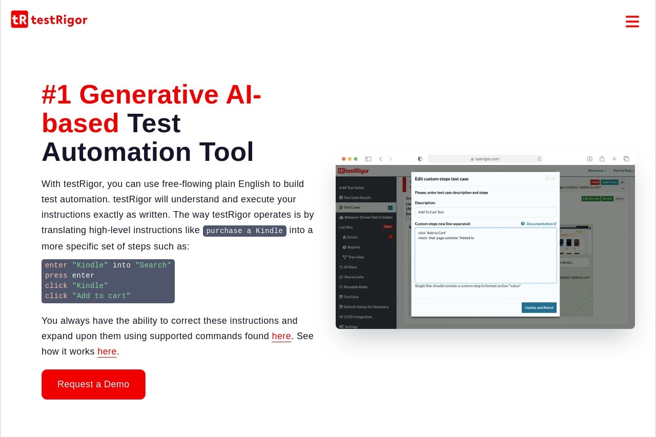The height and width of the screenshot is (437, 656).
Task: Click the '#1 Generative AI-based' heading
Action: point(152,109)
